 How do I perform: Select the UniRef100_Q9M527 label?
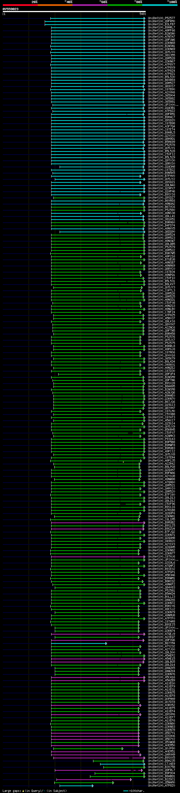[161, 83]
